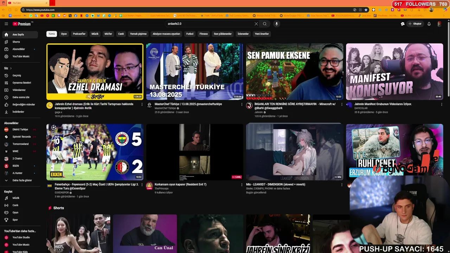This screenshot has width=450, height=253.
Task: Play MasterChef Türkiye 13.08.2025 thumbnail
Action: pyautogui.click(x=195, y=72)
